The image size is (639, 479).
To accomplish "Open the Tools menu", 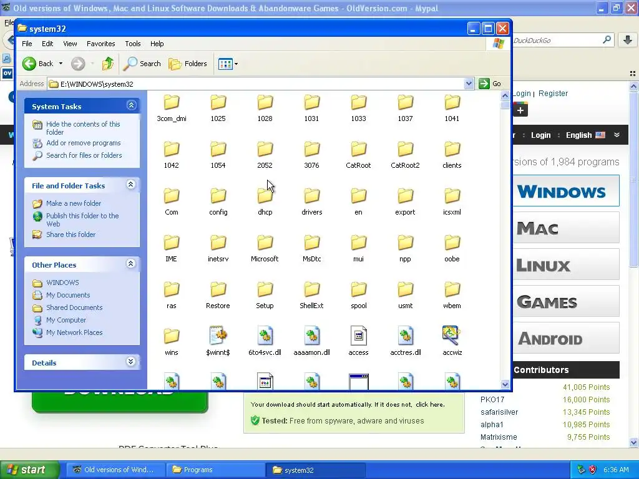I will (133, 44).
